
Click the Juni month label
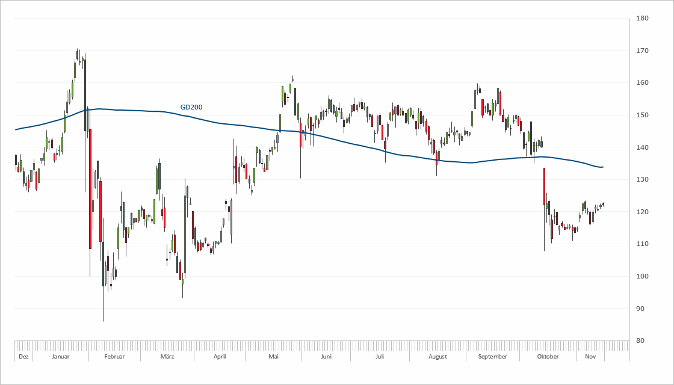[326, 356]
